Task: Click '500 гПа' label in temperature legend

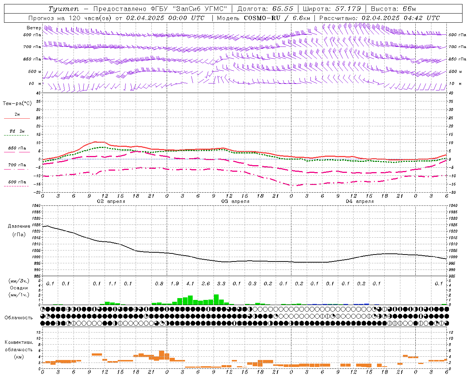Action: click(x=17, y=182)
